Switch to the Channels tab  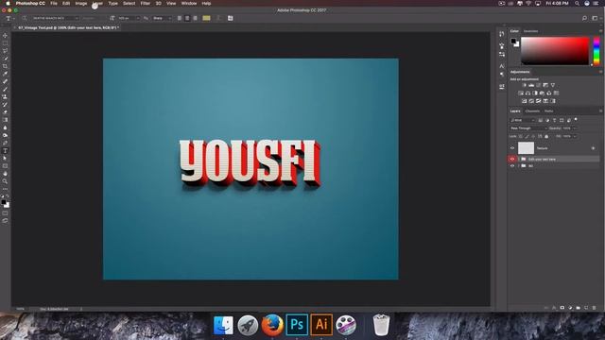[x=532, y=111]
